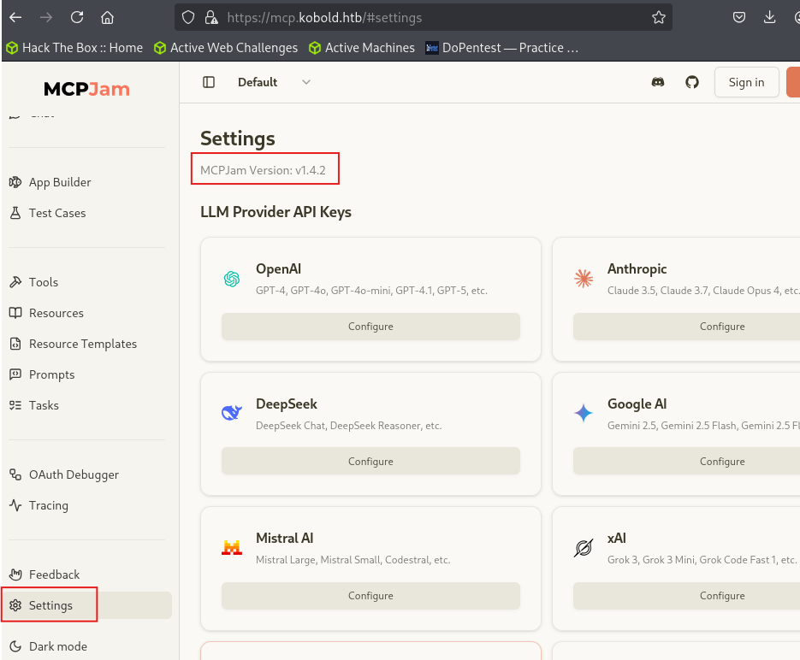Configure the DeepSeek API key
The image size is (800, 660).
pos(370,462)
